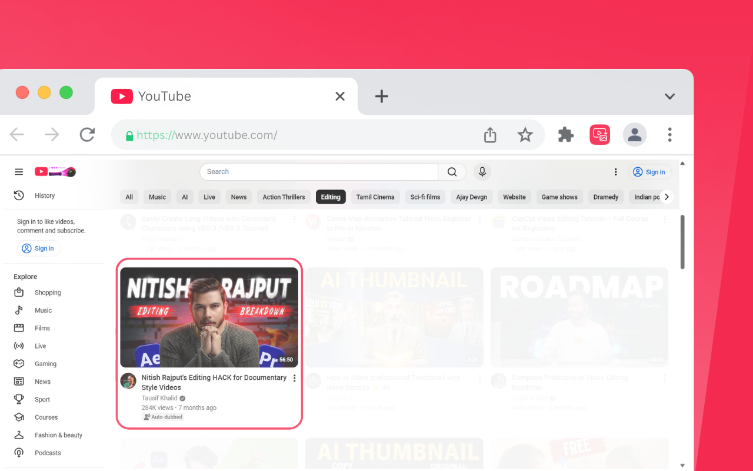Click Tausif Khalid channel avatar
Screen dimensions: 753x471
pos(128,381)
